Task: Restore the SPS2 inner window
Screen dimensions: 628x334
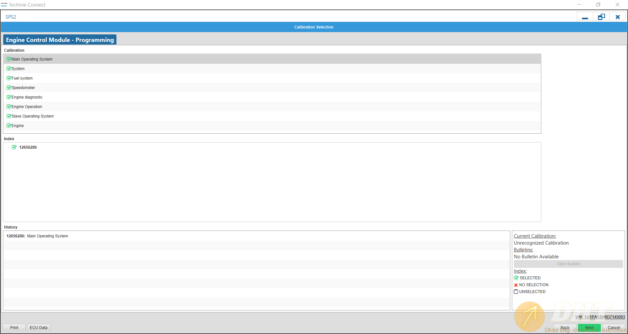Action: [601, 17]
